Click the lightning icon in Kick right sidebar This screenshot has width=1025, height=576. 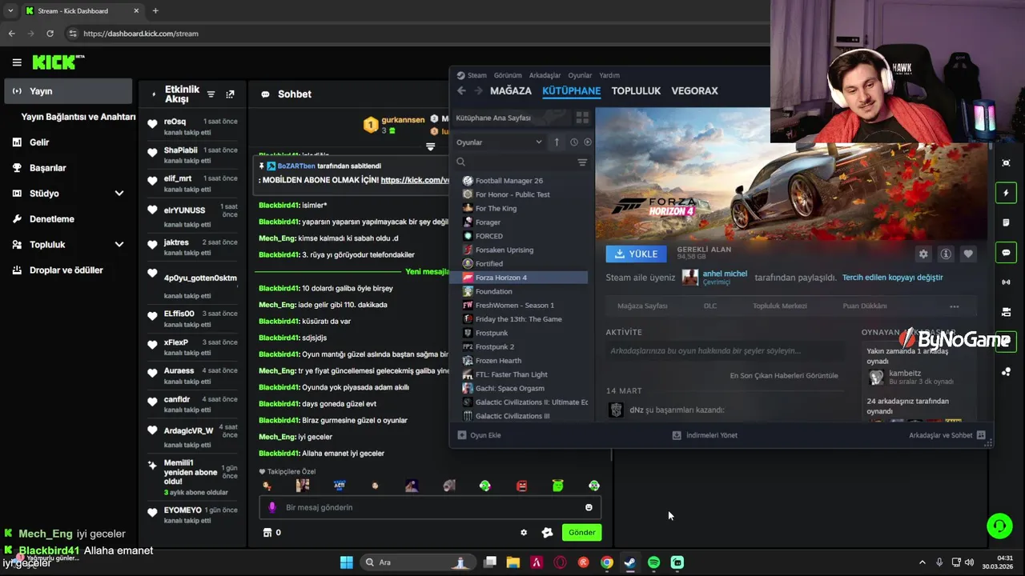pyautogui.click(x=1007, y=193)
